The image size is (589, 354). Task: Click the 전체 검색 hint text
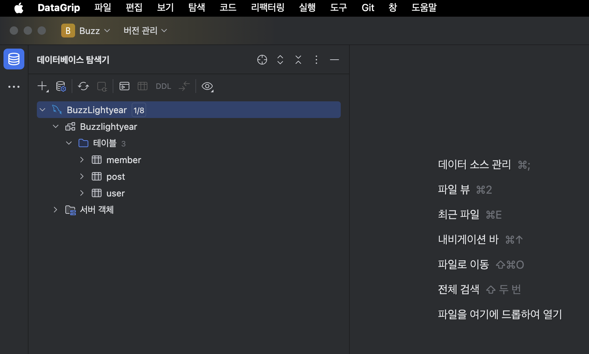click(x=459, y=289)
